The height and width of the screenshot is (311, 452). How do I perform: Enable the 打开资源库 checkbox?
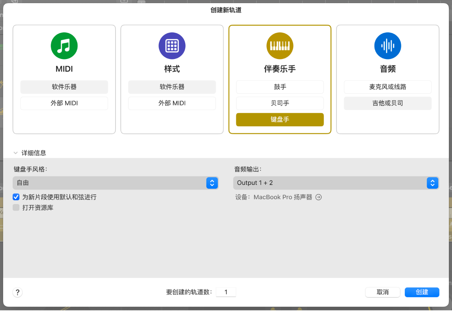(x=16, y=207)
